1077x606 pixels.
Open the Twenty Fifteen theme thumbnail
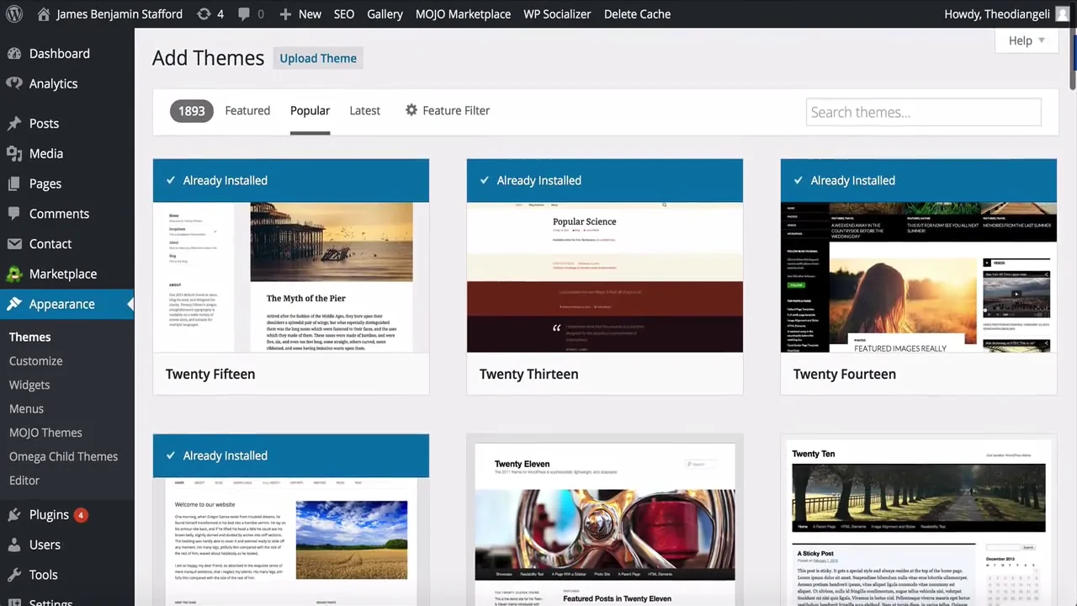tap(291, 256)
